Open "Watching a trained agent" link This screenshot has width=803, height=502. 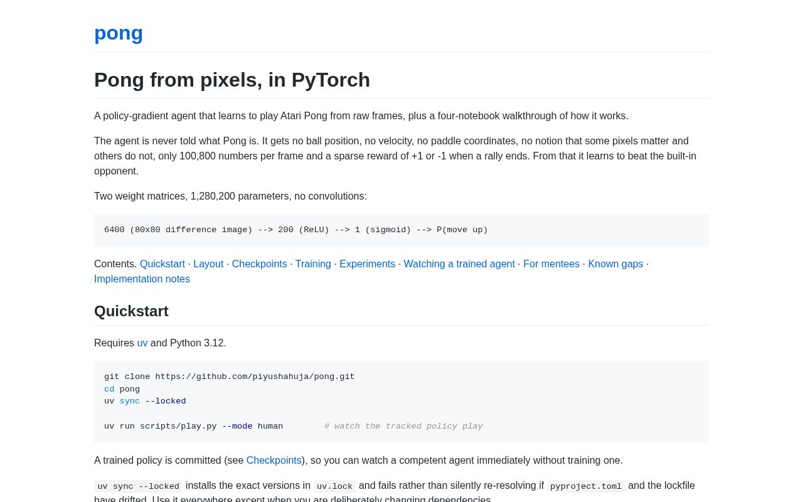click(459, 264)
